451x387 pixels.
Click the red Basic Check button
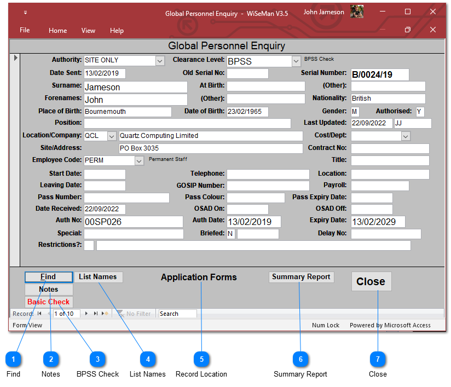point(49,302)
